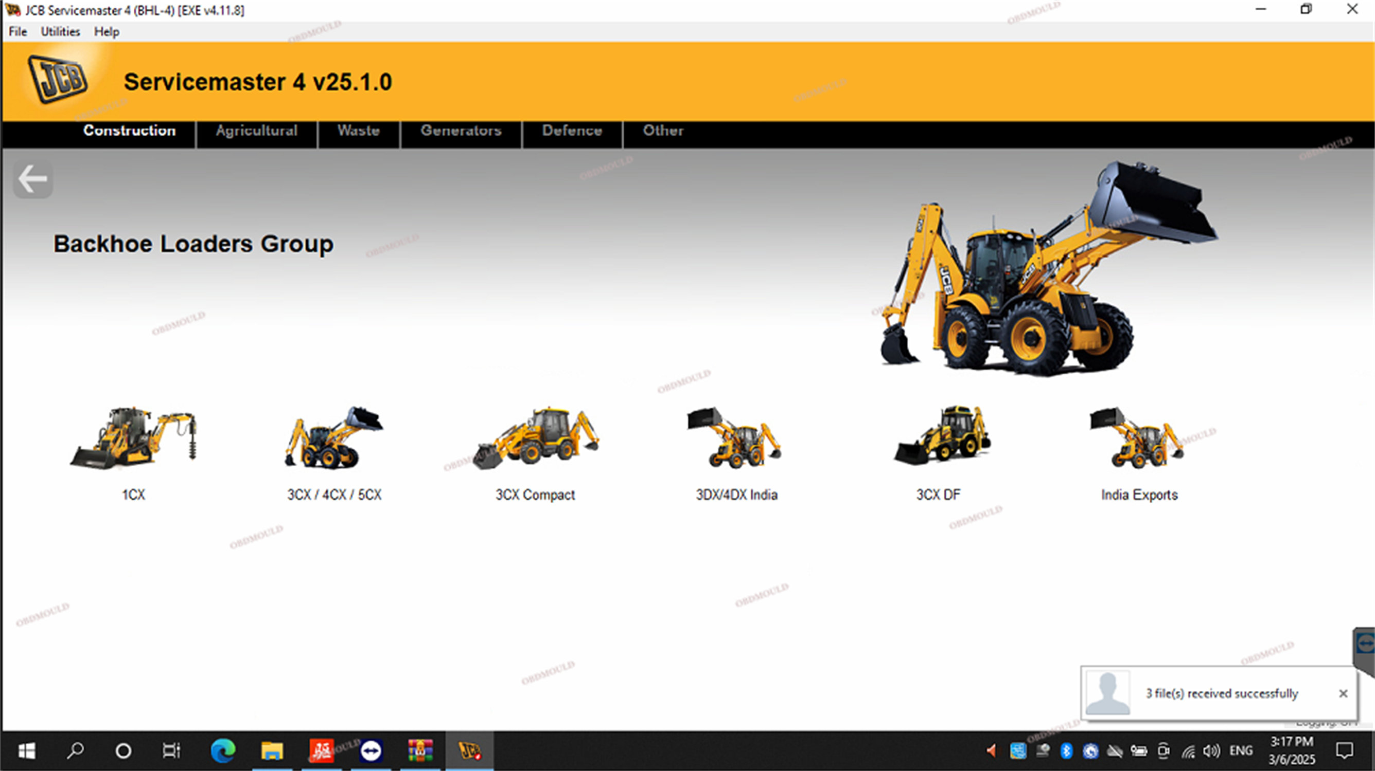
Task: Switch to the Agricultural tab
Action: (x=257, y=131)
